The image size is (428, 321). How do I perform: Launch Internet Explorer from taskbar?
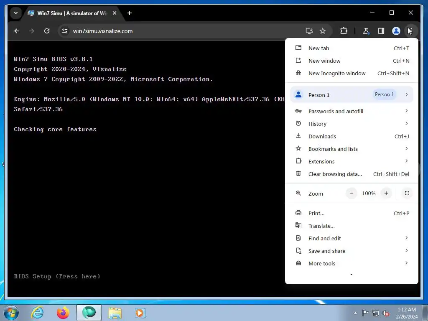(x=37, y=313)
